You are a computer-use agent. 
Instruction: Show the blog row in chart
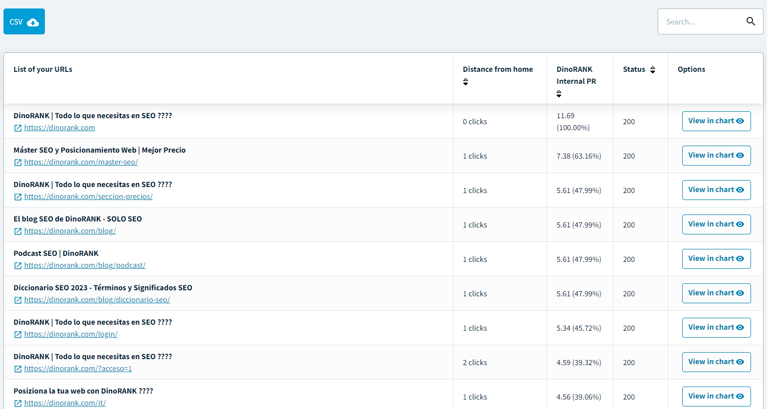click(716, 224)
